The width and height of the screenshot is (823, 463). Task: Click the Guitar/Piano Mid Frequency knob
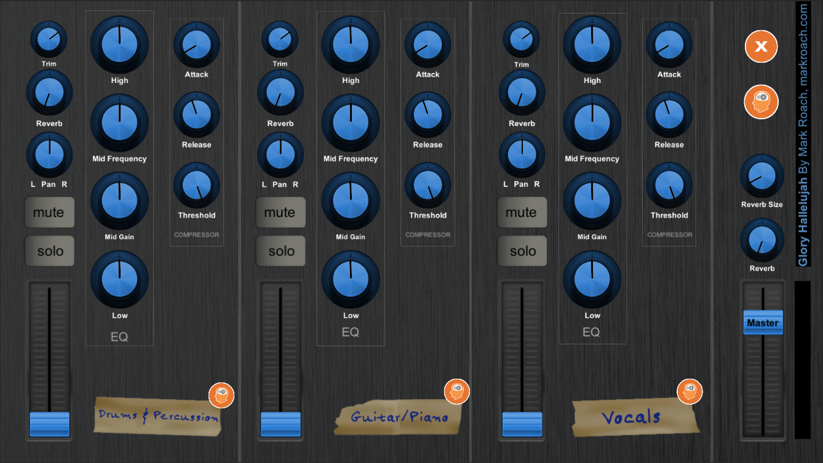coord(351,123)
